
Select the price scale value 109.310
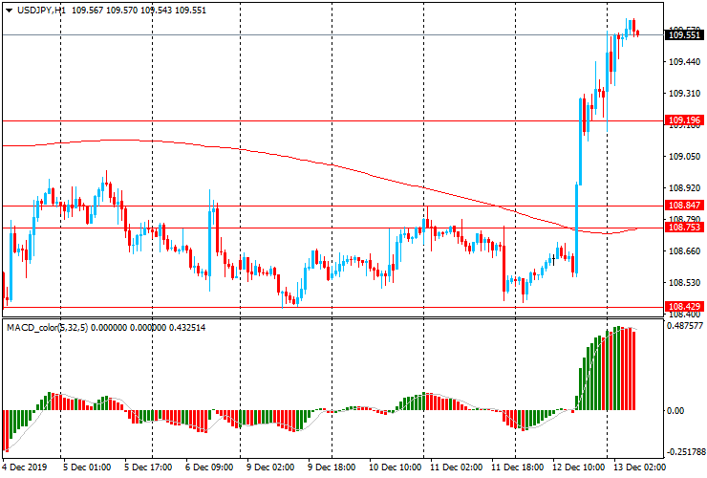(x=684, y=94)
